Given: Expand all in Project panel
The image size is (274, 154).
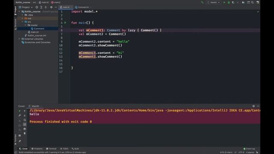Looking at the screenshot, I should pos(41,7).
